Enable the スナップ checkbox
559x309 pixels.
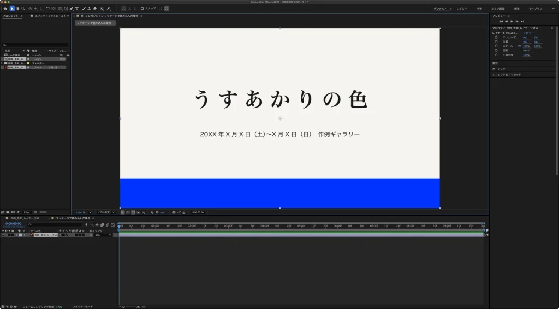click(x=142, y=9)
